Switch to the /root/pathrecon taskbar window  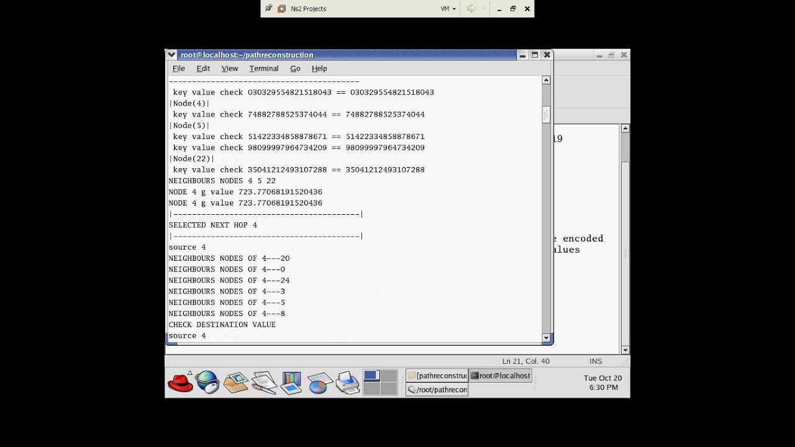point(437,389)
